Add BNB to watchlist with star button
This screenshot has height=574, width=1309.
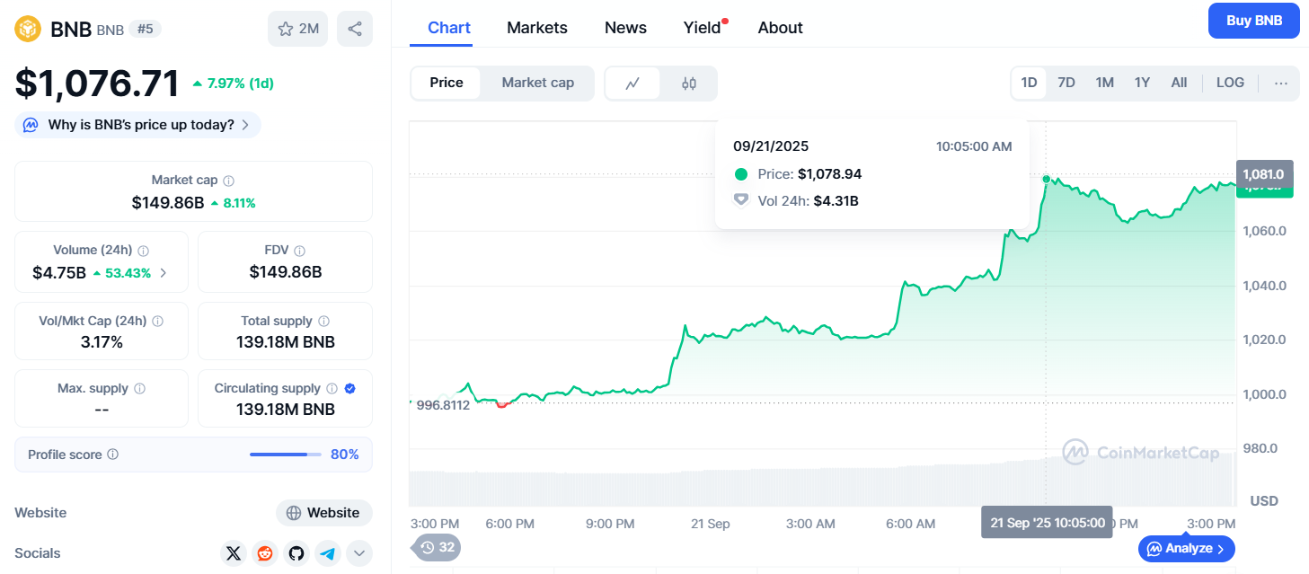tap(298, 29)
